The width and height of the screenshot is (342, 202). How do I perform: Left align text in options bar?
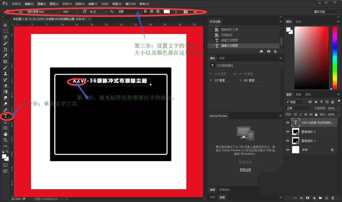click(x=145, y=12)
